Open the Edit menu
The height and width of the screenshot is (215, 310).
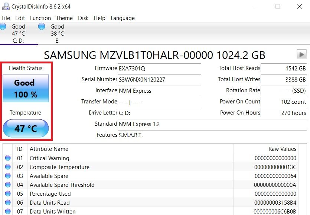click(x=20, y=18)
